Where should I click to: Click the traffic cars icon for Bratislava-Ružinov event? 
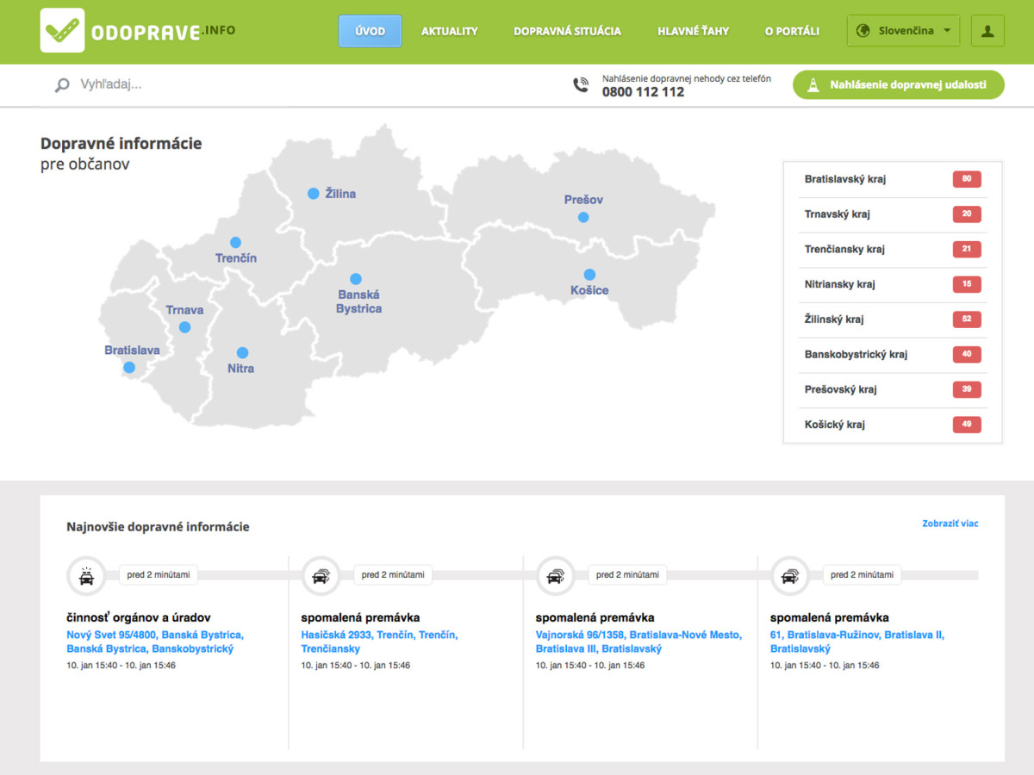[789, 575]
